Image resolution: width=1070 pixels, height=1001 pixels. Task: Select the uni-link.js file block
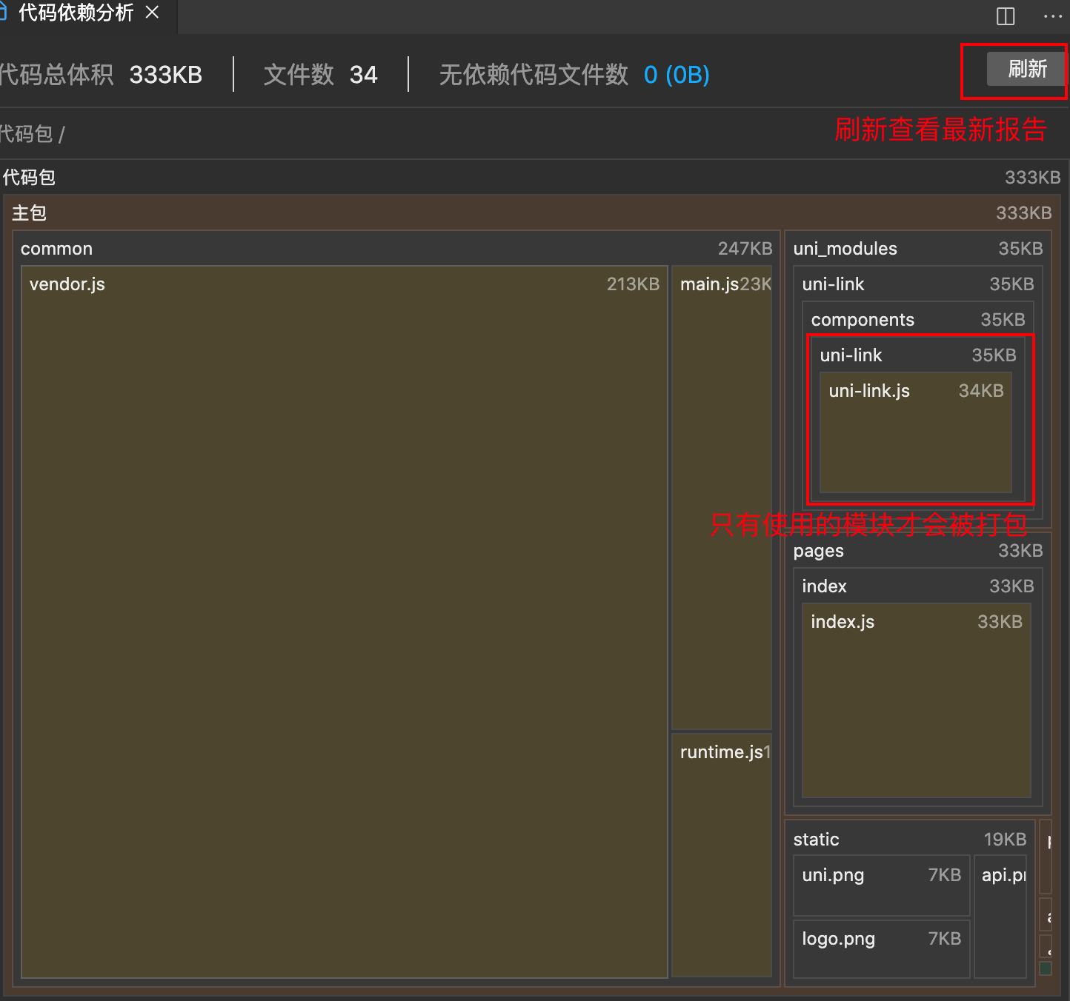coord(915,433)
